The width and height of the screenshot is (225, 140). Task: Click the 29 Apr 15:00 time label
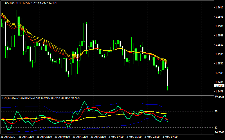tap(81, 137)
